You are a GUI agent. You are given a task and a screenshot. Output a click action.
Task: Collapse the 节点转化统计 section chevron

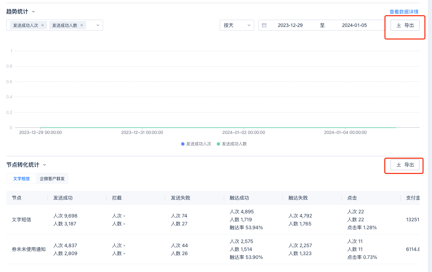(x=44, y=165)
